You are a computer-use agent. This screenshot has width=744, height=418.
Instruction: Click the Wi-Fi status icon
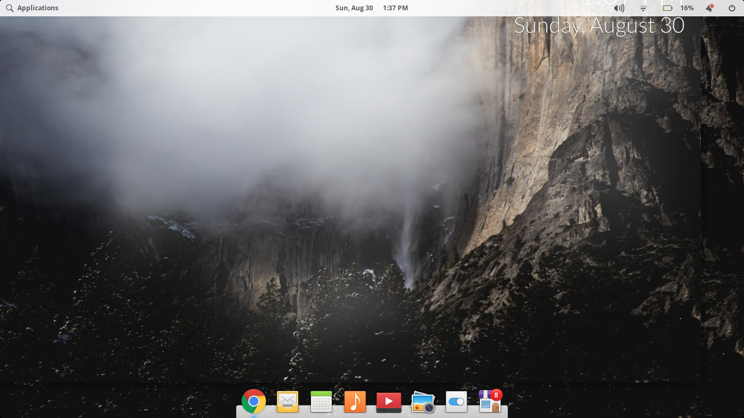tap(643, 8)
